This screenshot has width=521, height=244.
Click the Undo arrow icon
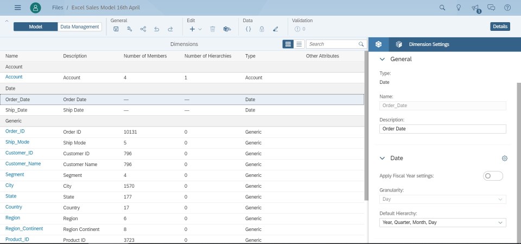point(157,29)
